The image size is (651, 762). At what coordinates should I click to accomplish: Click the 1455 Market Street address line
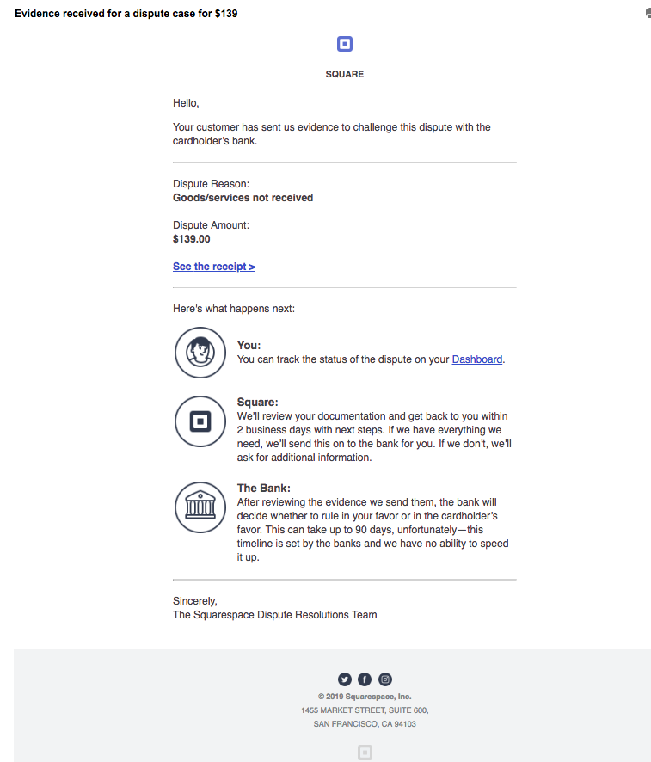(365, 710)
